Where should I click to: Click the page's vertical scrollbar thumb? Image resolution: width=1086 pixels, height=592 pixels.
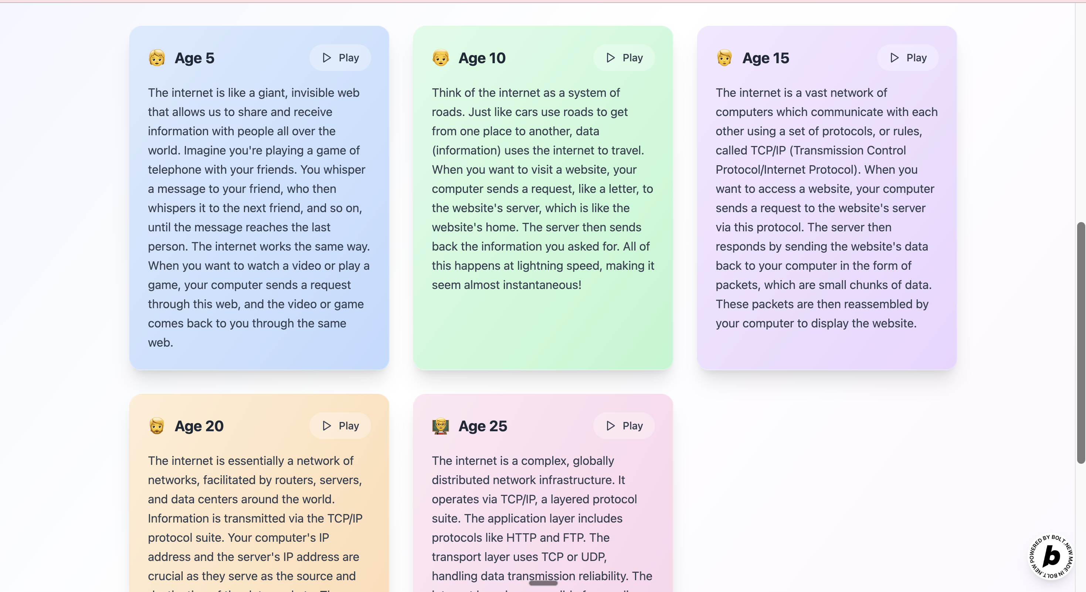[x=1080, y=342]
